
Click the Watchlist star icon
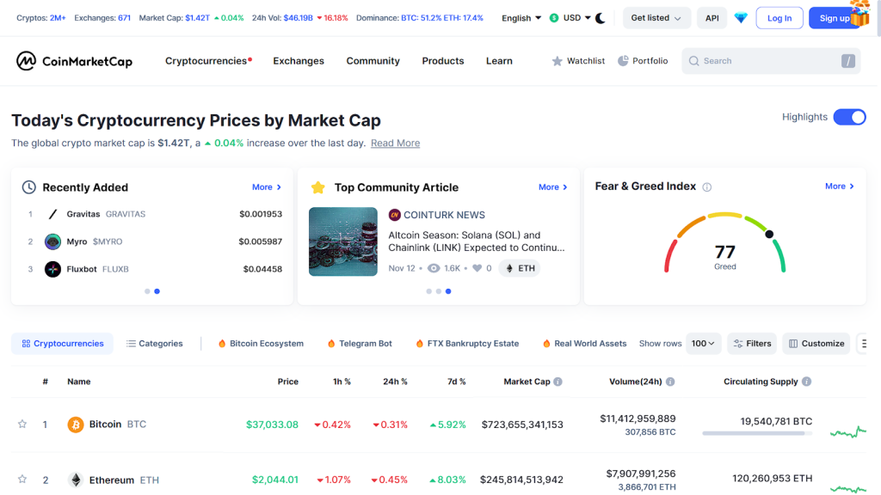click(x=557, y=61)
